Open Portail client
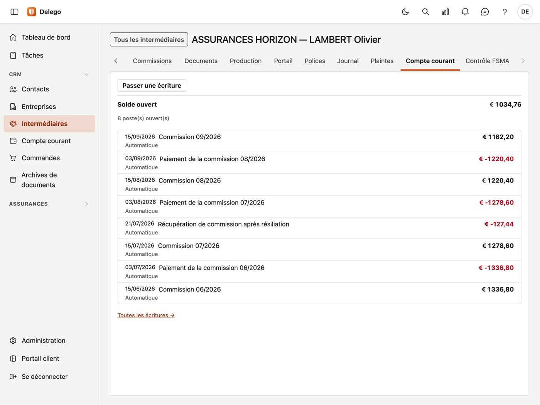 click(x=49, y=358)
